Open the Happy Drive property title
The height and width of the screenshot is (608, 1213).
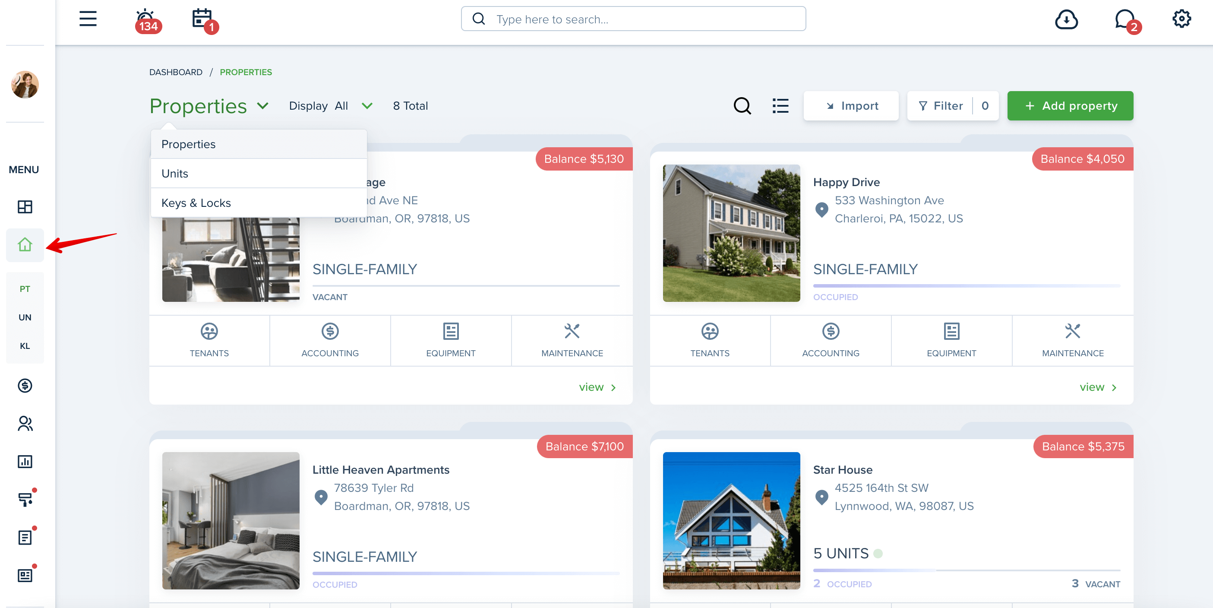coord(846,182)
